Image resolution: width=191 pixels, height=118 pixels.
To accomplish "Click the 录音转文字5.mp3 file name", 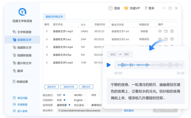I will click(63, 63).
